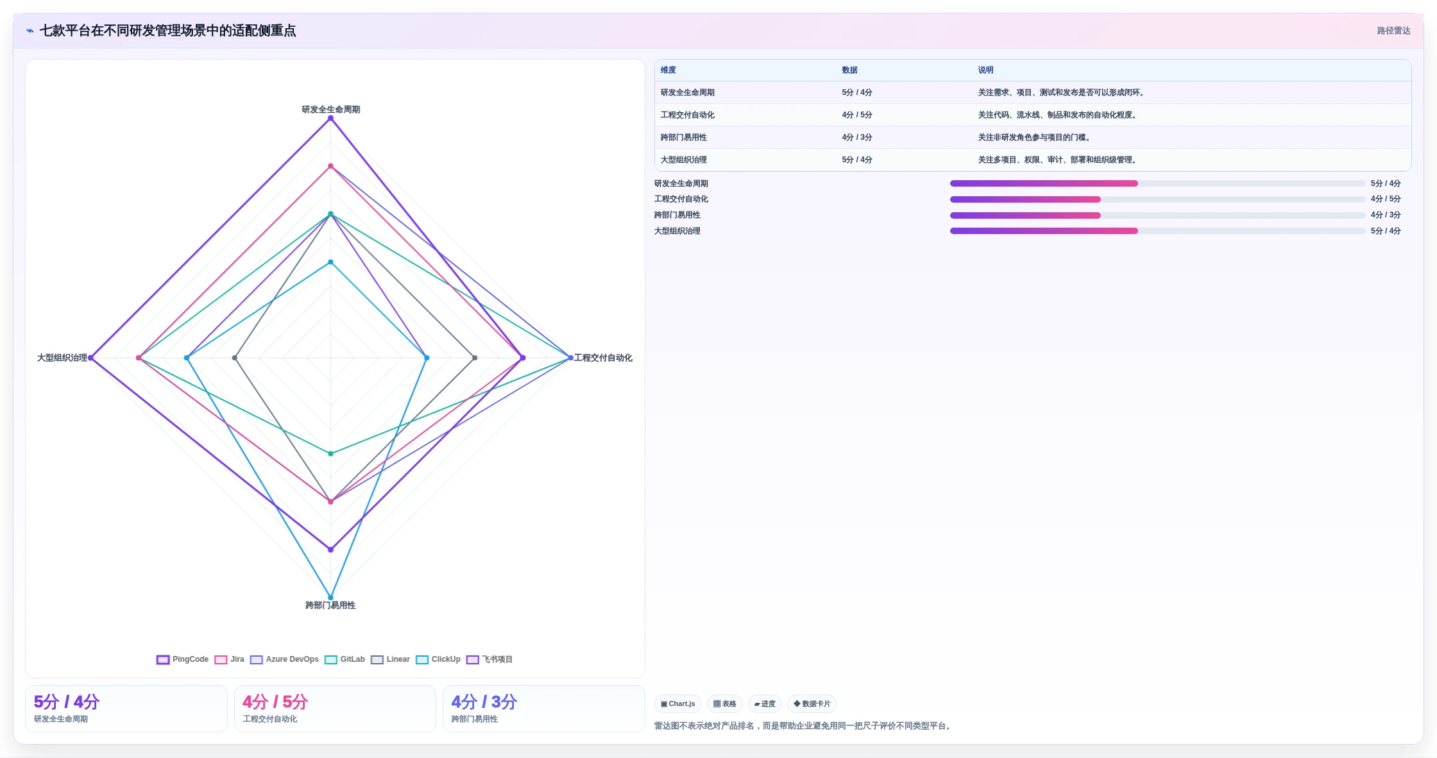The width and height of the screenshot is (1437, 758).
Task: Click the 工程交付自动化 progress bar
Action: click(1157, 199)
